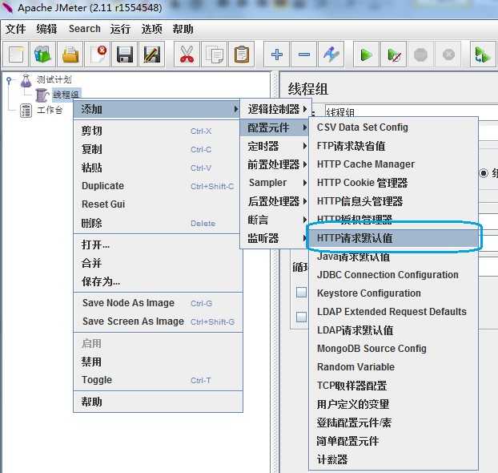Click the Paste clipboard icon
The width and height of the screenshot is (498, 473).
pos(241,54)
